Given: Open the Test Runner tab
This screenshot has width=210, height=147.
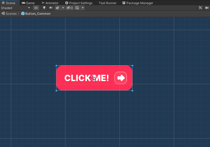Looking at the screenshot, I should [108, 3].
